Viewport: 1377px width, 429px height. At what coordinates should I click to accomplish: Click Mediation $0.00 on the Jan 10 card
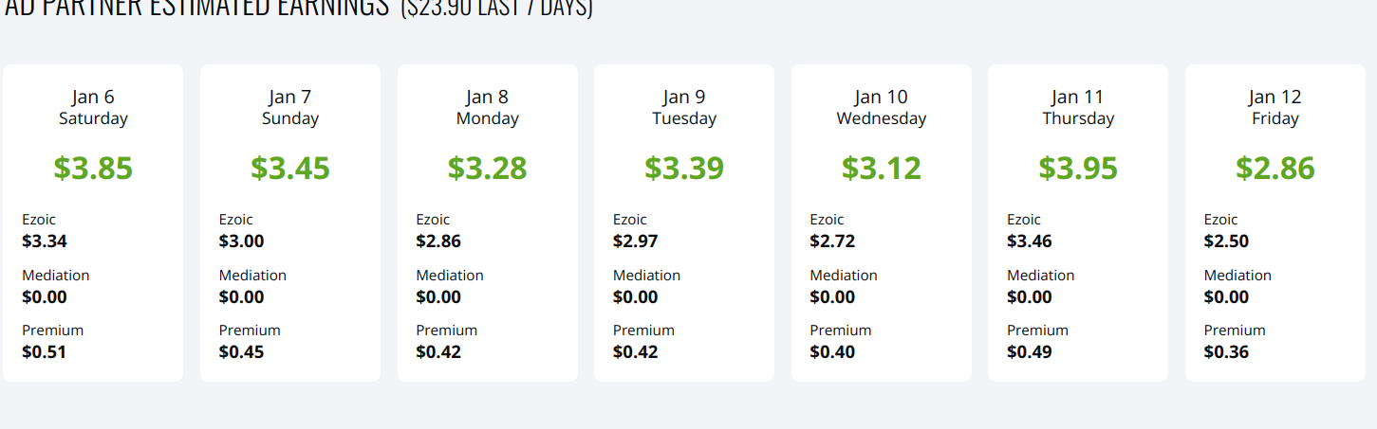pos(832,297)
